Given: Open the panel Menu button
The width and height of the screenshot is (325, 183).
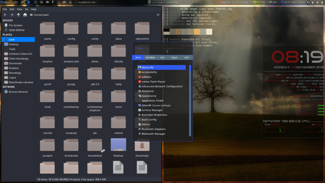Looking at the screenshot, I should 5,2.
